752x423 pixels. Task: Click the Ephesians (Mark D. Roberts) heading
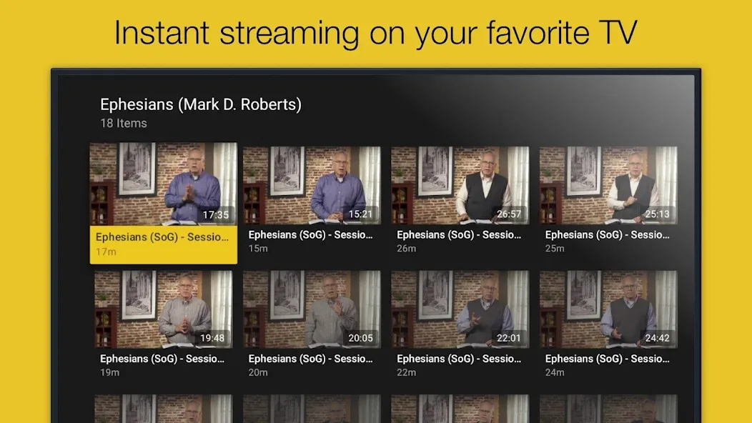coord(200,104)
